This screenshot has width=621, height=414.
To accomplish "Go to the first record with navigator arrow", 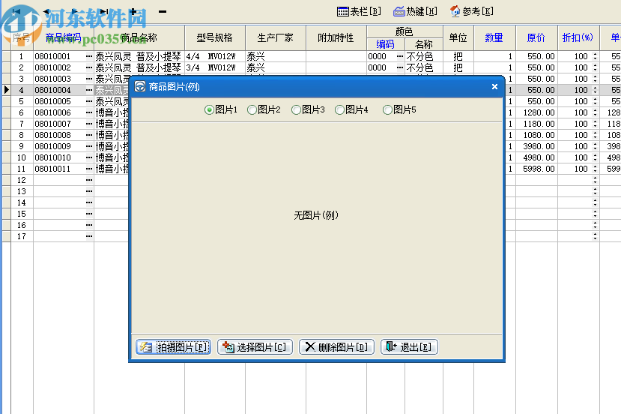I will [16, 11].
